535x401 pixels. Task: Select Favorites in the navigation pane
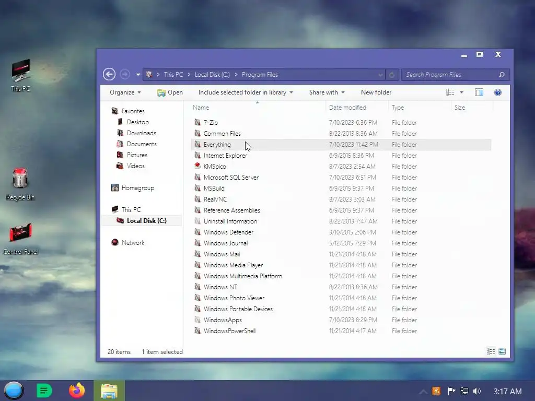[133, 111]
